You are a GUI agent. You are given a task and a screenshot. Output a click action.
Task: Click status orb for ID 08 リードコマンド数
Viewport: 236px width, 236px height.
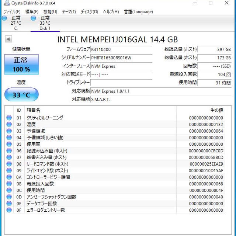(9, 164)
